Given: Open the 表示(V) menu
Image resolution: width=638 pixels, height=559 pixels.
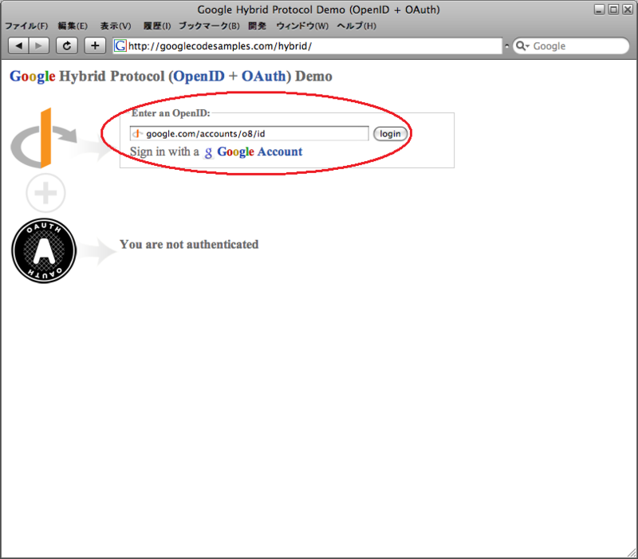Looking at the screenshot, I should click(x=116, y=26).
